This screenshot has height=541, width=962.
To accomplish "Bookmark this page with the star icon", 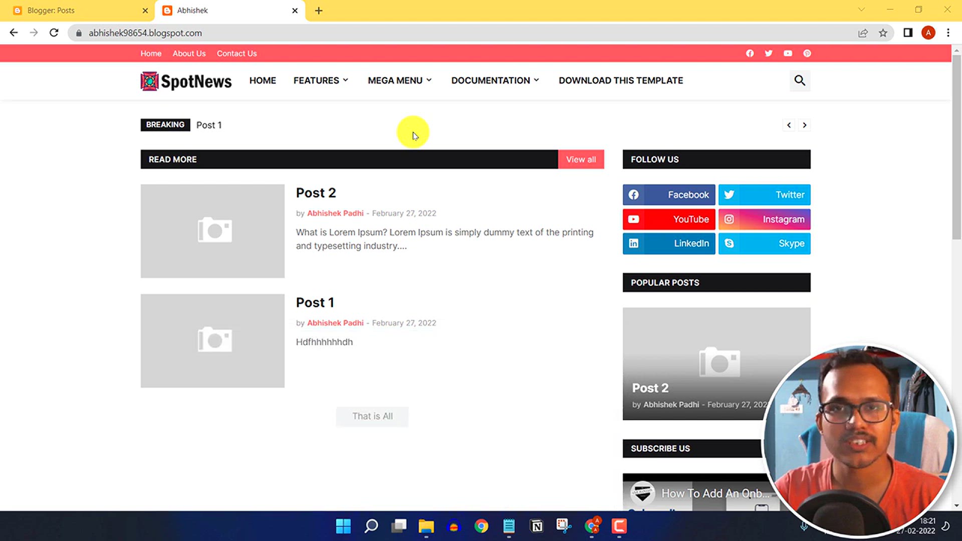I will (883, 33).
